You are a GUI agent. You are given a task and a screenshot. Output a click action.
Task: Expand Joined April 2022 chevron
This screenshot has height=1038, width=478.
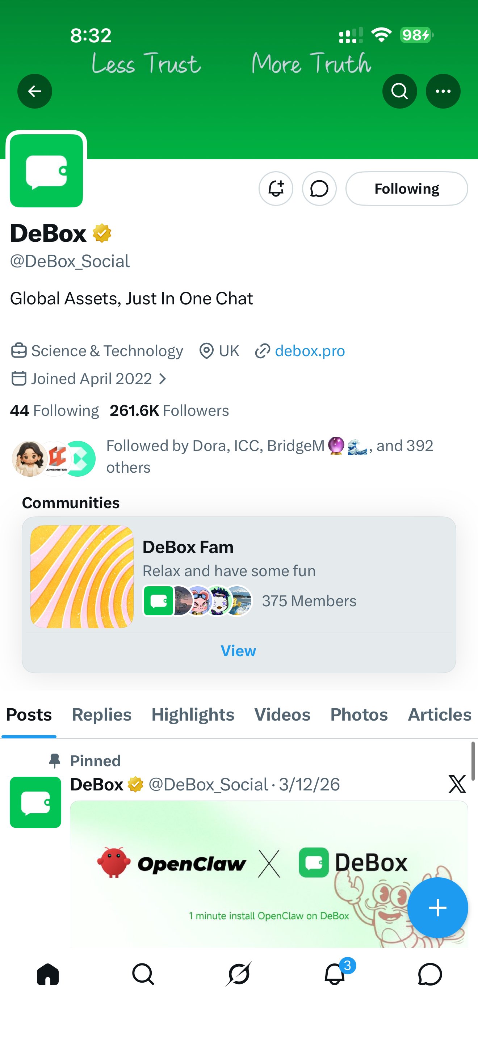(163, 379)
